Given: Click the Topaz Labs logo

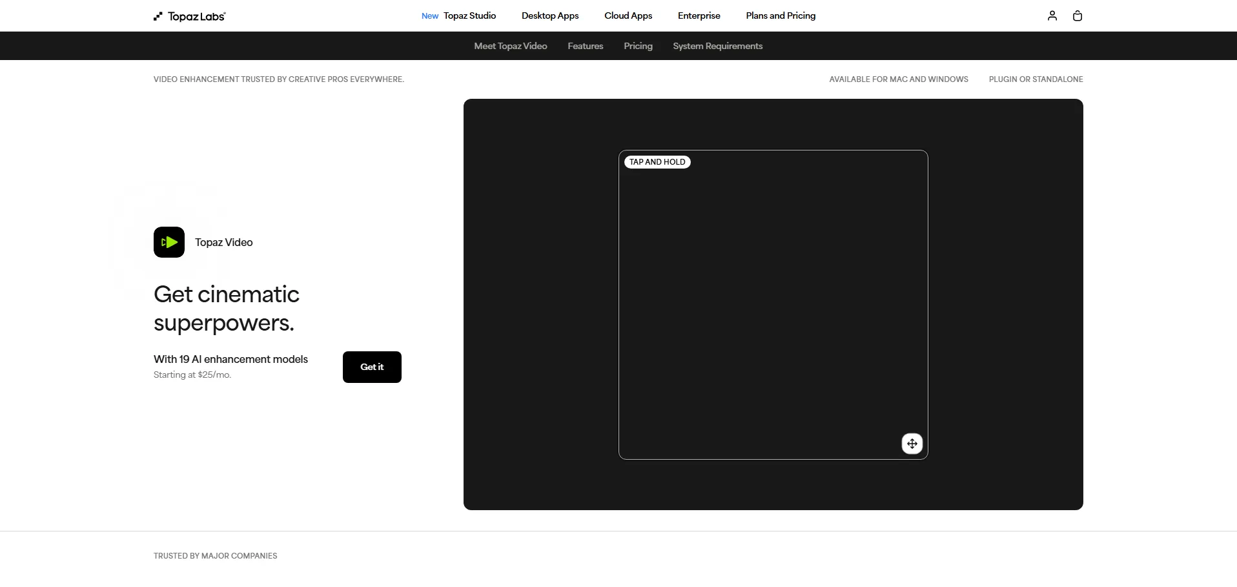Looking at the screenshot, I should (x=190, y=16).
